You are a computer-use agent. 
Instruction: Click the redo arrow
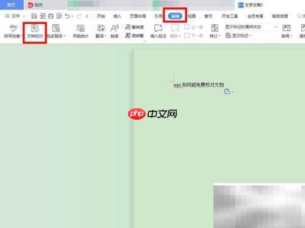tap(79, 16)
